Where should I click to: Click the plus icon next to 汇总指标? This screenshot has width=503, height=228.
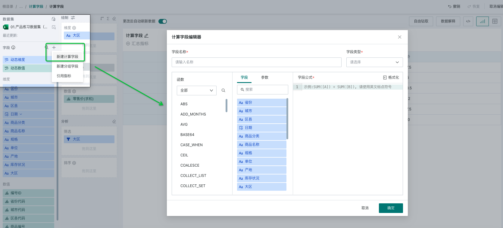point(128,44)
